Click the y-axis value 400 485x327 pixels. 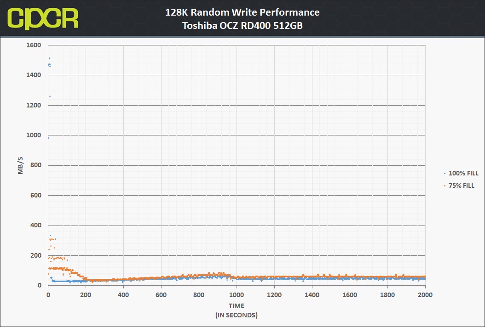35,226
